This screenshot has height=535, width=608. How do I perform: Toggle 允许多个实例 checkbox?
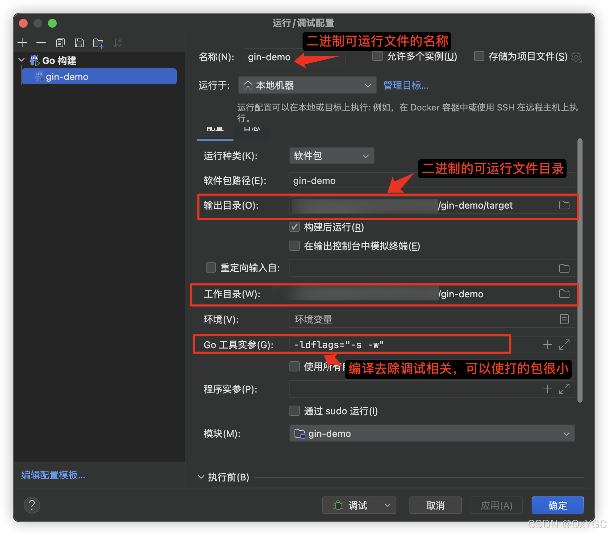point(377,56)
